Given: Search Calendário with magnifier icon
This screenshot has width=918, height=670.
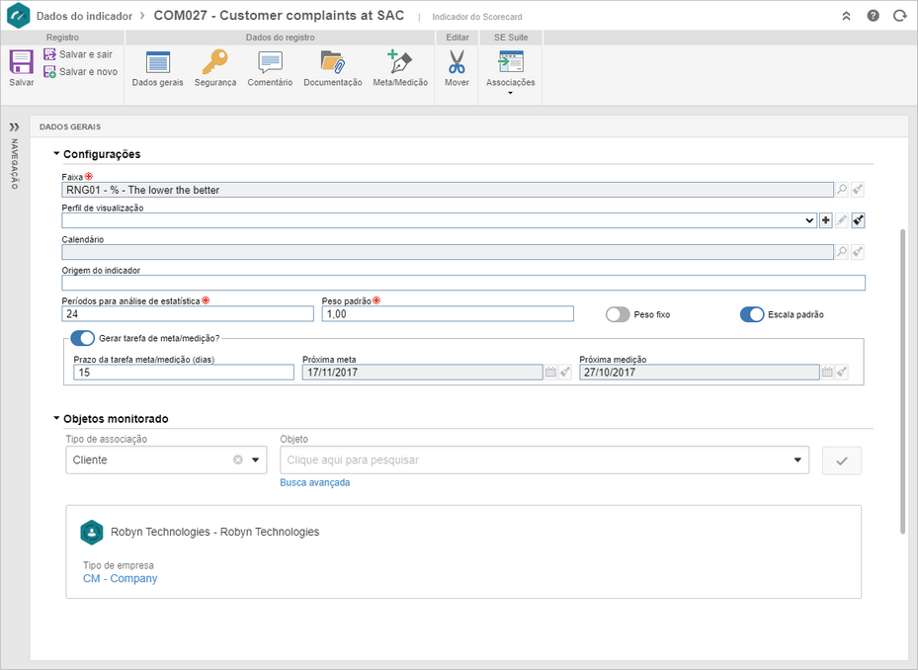Looking at the screenshot, I should [841, 252].
